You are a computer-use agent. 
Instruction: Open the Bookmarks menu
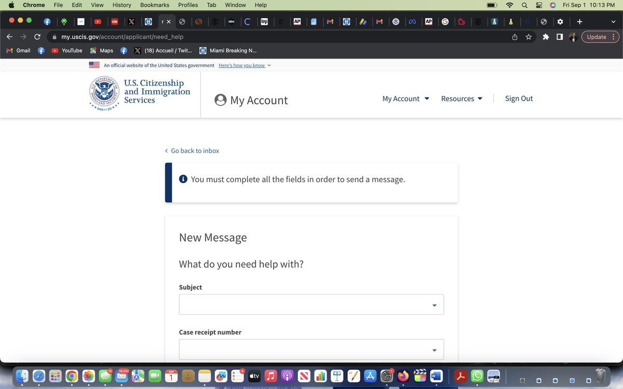click(x=154, y=5)
